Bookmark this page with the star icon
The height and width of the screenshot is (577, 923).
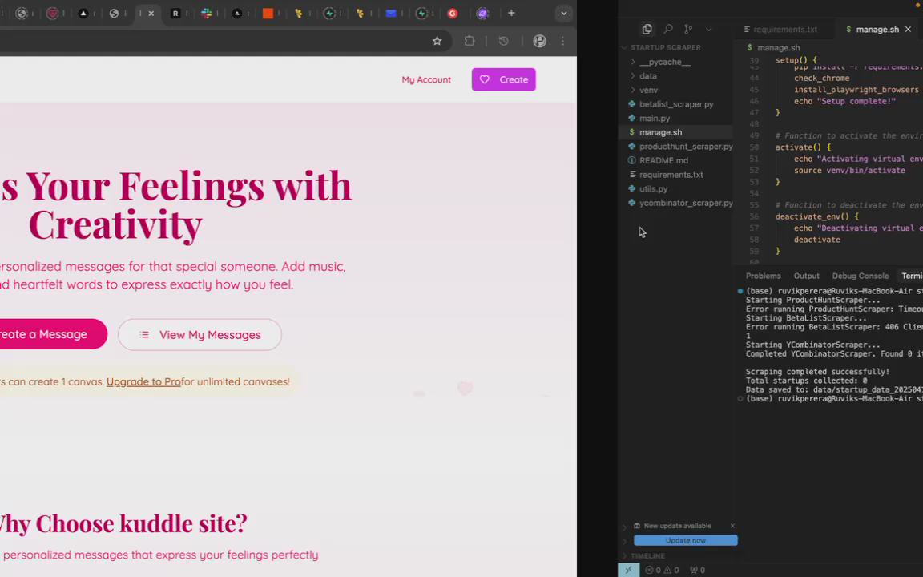coord(437,41)
